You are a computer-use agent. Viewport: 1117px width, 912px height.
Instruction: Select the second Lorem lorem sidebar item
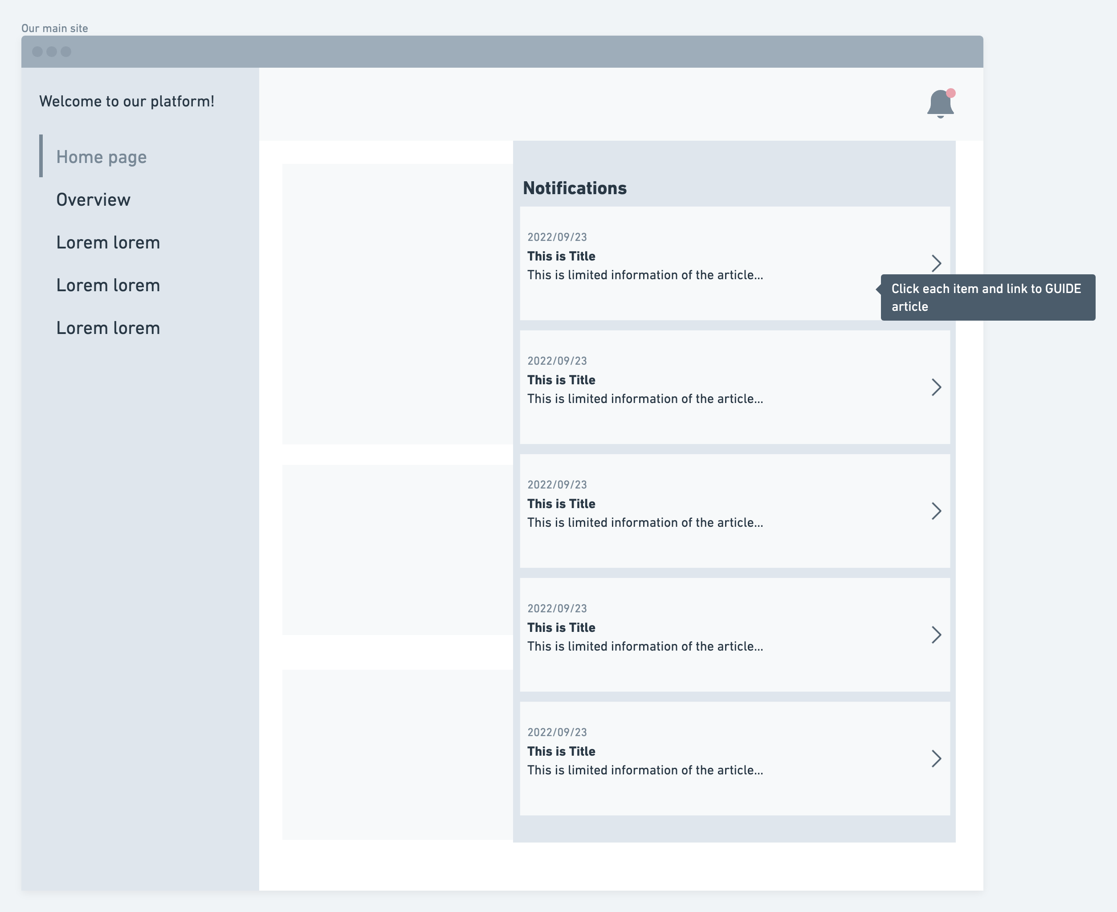click(108, 285)
